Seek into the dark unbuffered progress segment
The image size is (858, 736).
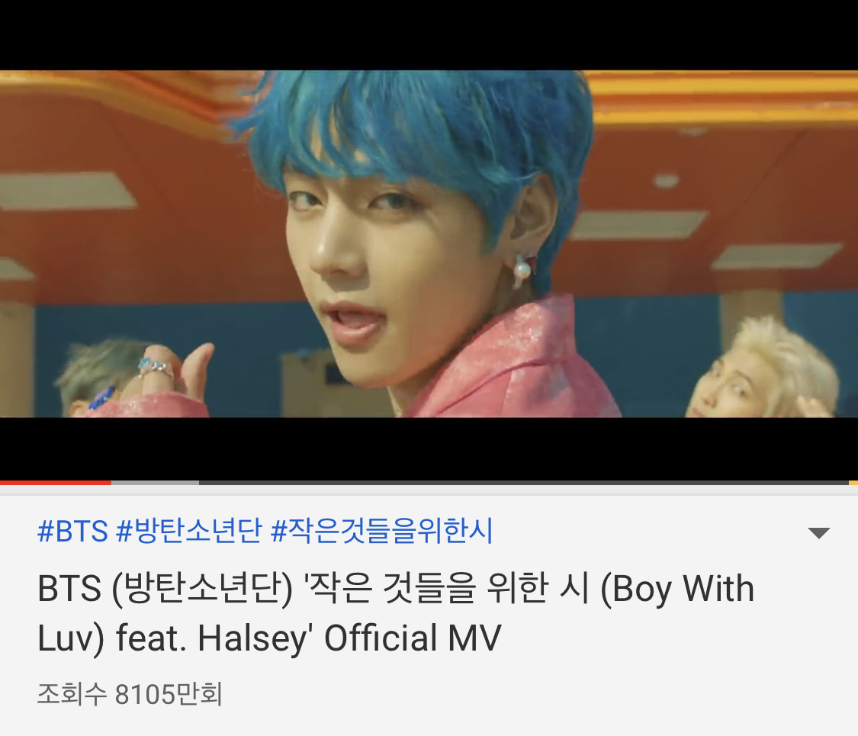click(524, 483)
